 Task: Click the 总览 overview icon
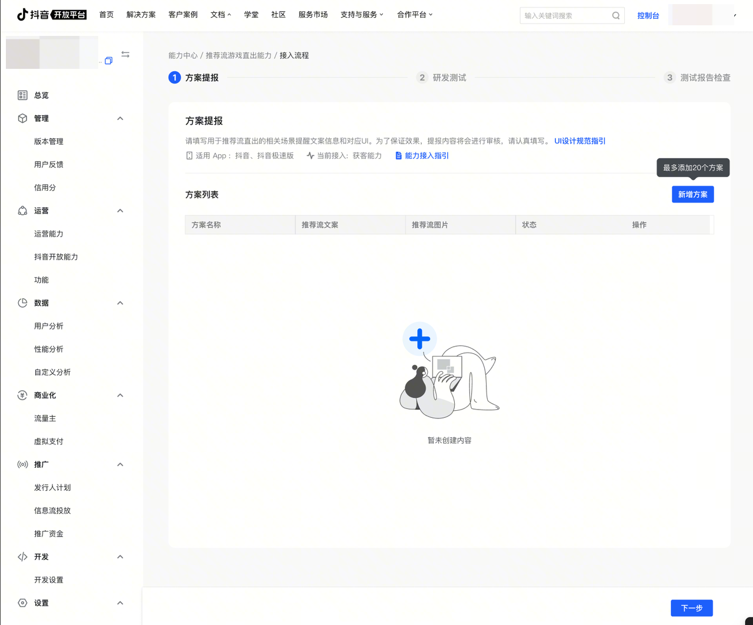22,95
